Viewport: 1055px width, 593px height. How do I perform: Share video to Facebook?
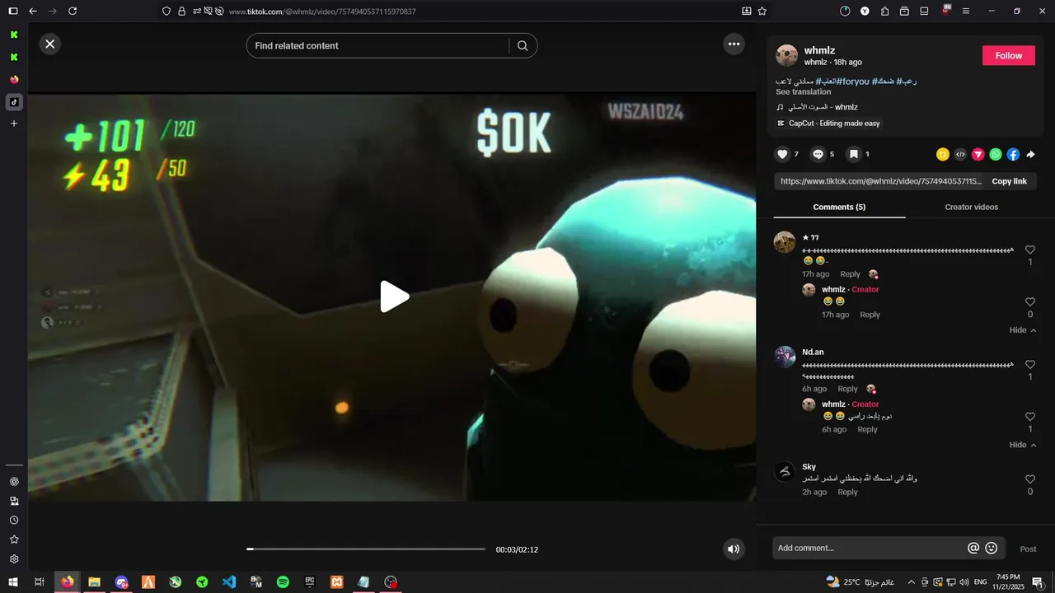[x=1013, y=154]
